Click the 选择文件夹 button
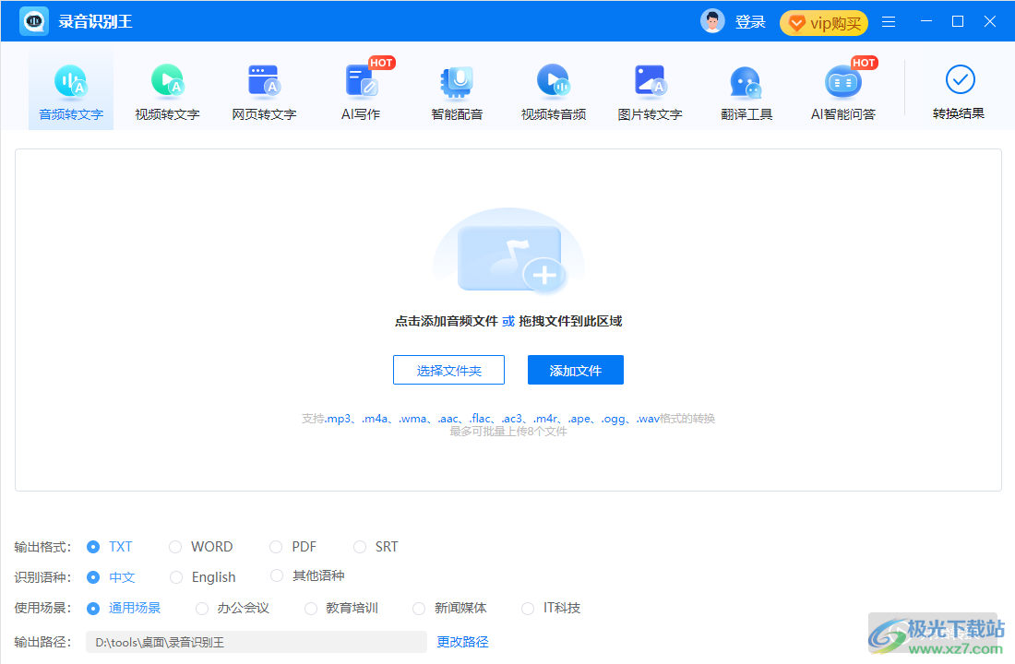Screen dimensions: 1015x664 pyautogui.click(x=448, y=369)
